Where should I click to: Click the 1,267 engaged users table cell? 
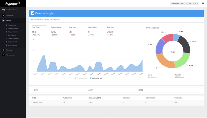90,103
